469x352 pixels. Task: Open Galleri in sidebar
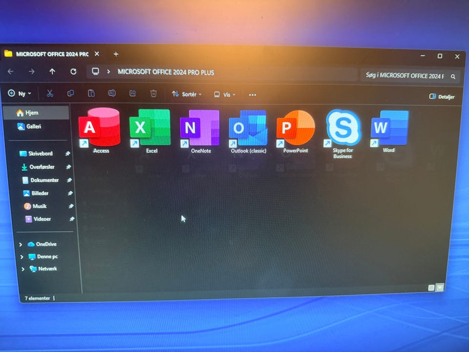click(x=29, y=126)
